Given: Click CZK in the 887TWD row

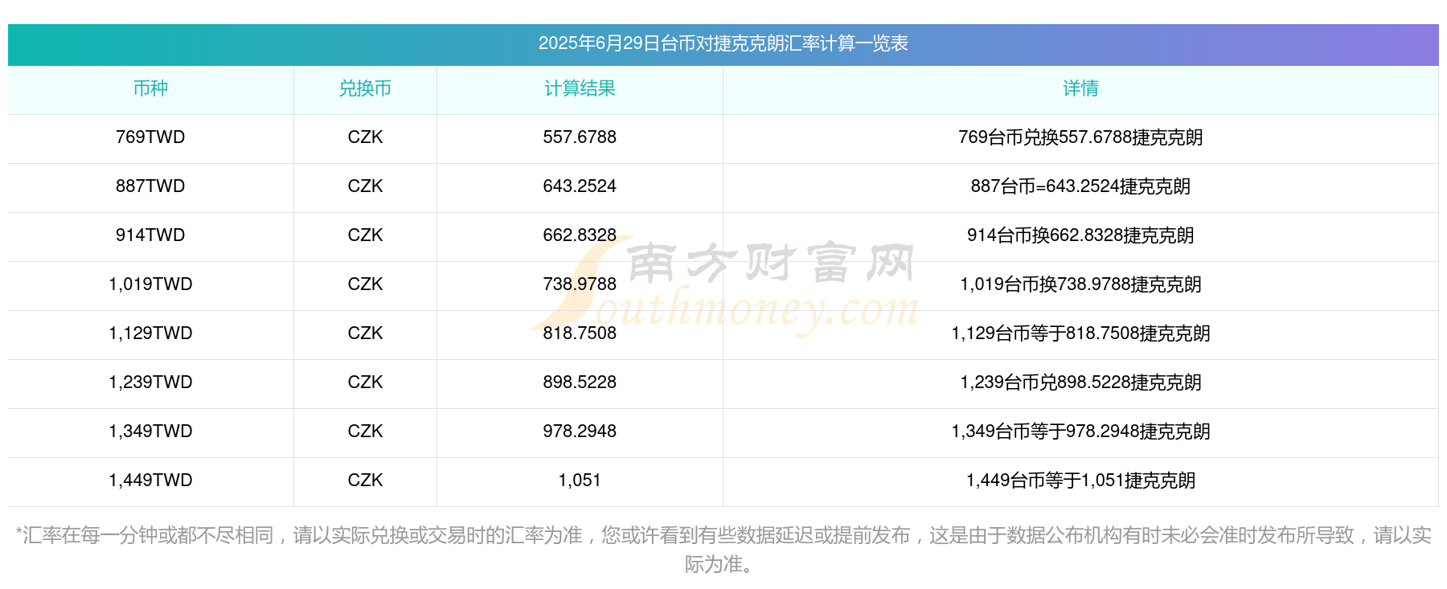Looking at the screenshot, I should coord(365,186).
